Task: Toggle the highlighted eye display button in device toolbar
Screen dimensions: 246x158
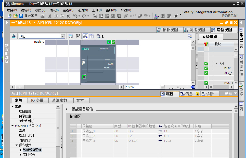Action: 85,36
